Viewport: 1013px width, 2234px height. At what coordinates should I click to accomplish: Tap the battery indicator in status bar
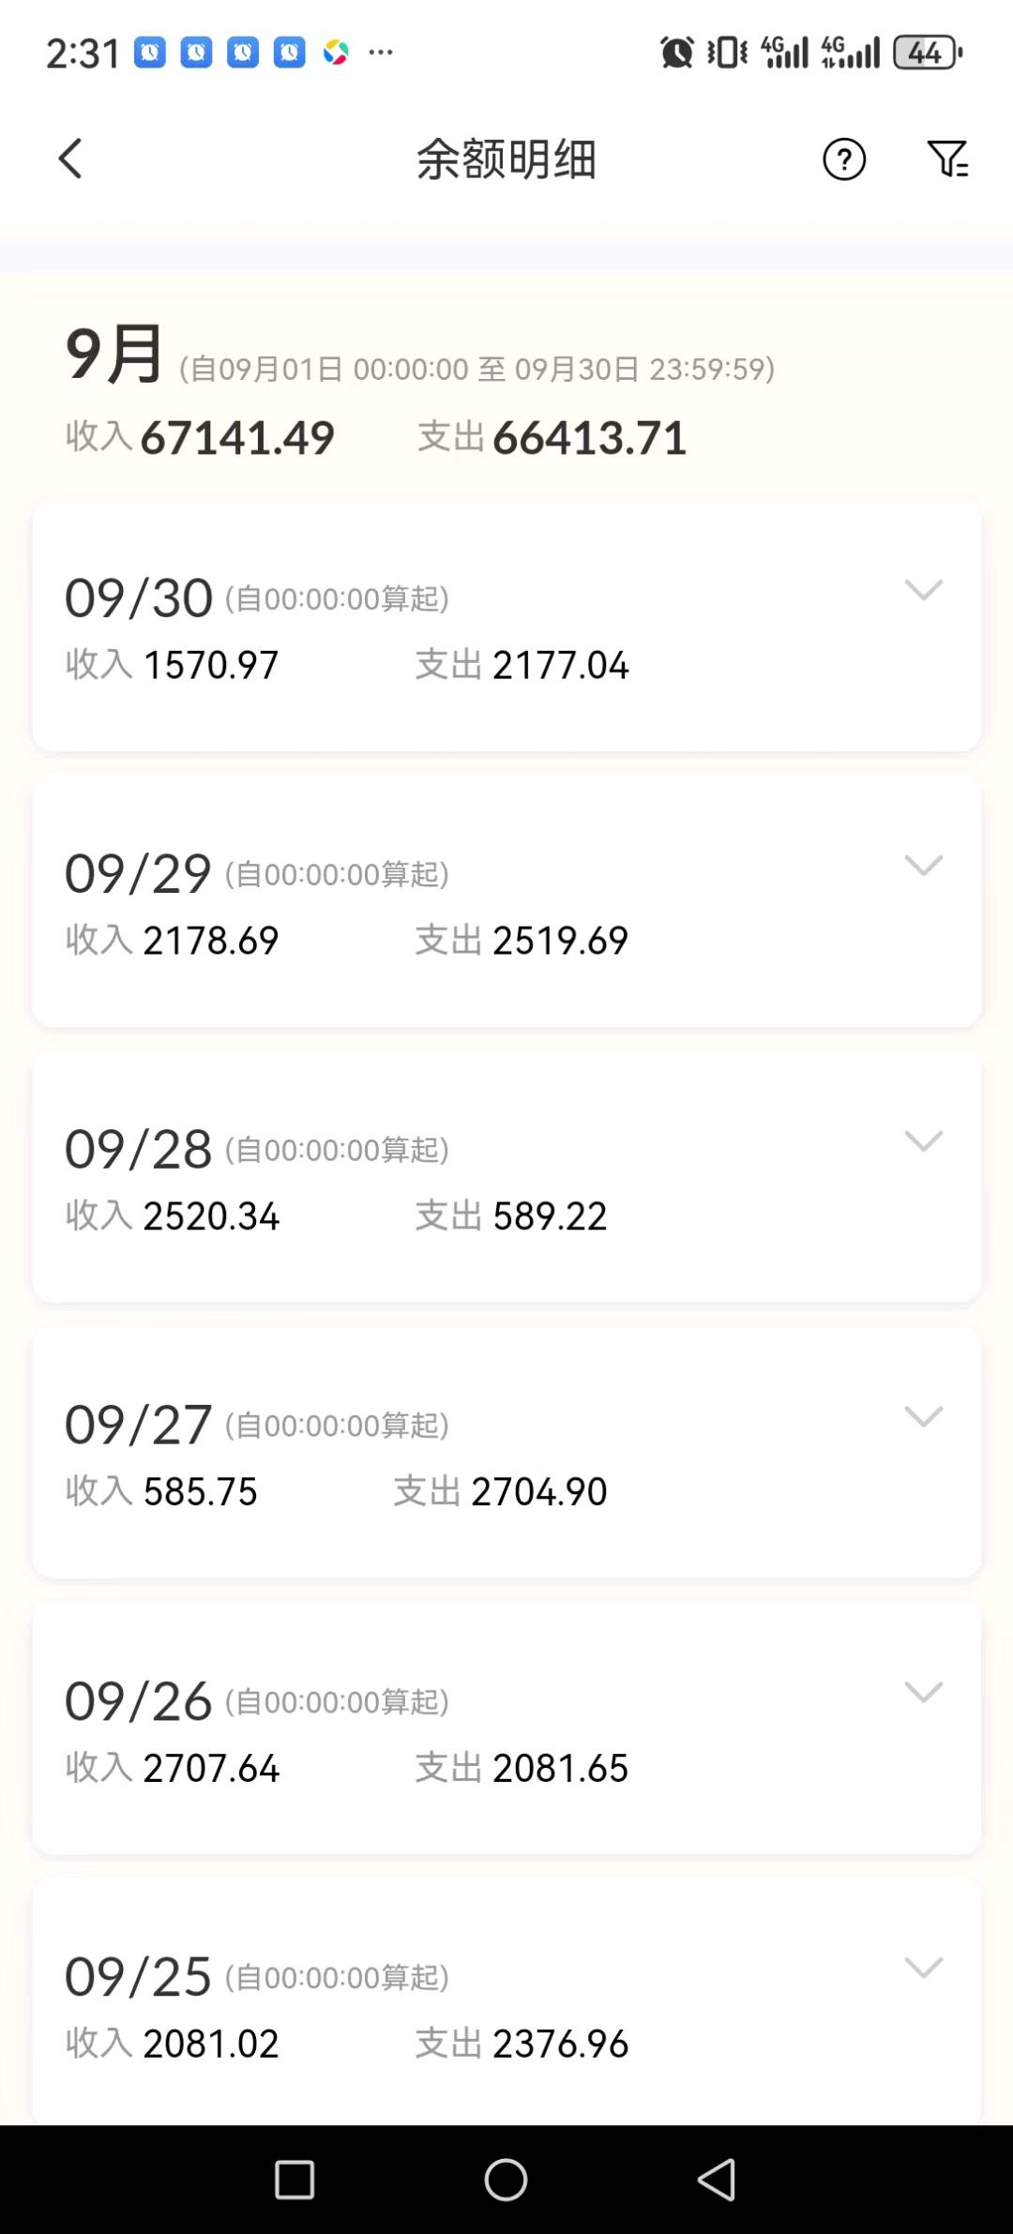(x=927, y=53)
